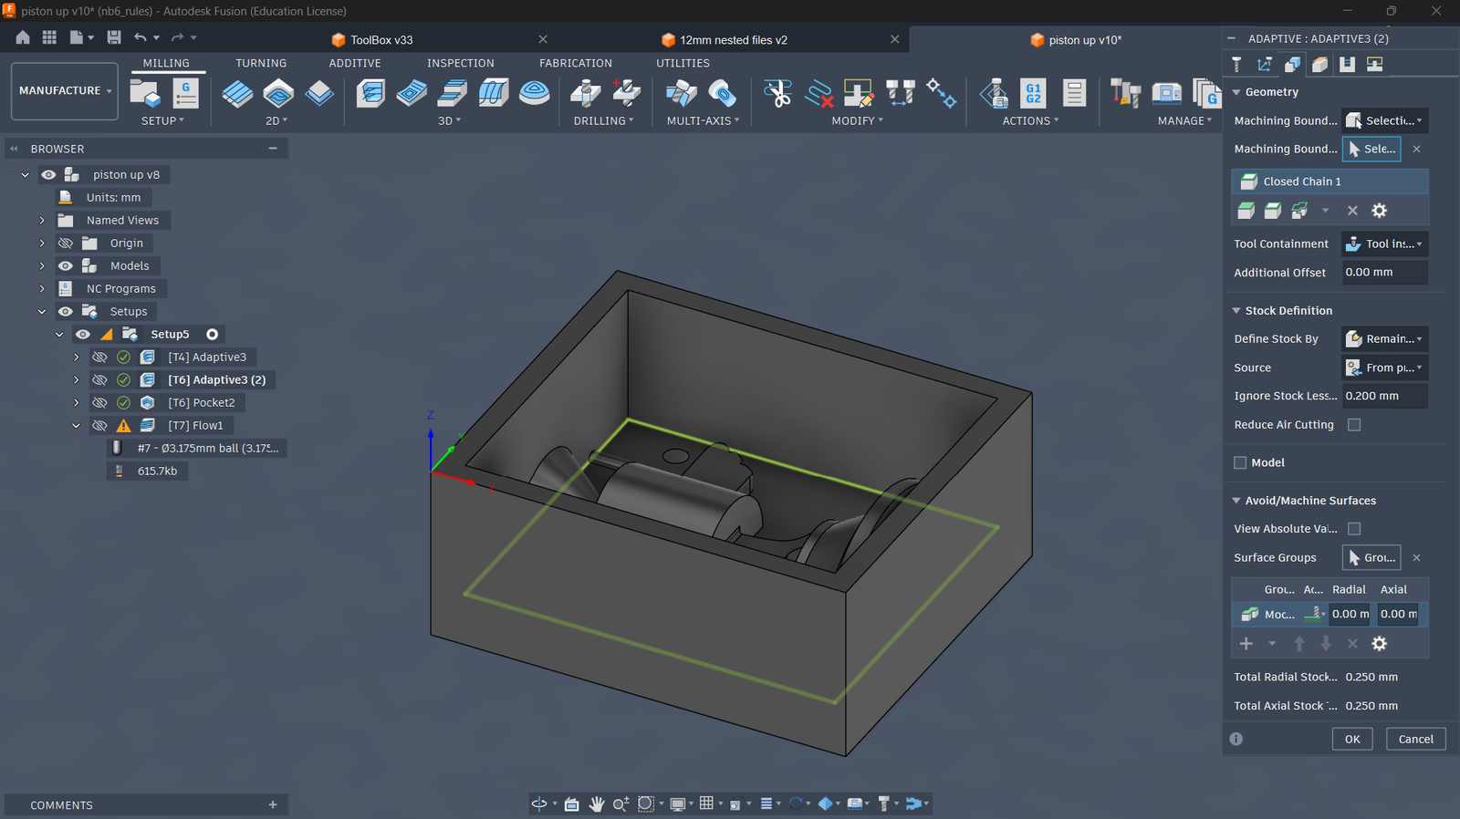The image size is (1460, 819).
Task: Open the Linking tab icon in dialog
Action: 1374,64
